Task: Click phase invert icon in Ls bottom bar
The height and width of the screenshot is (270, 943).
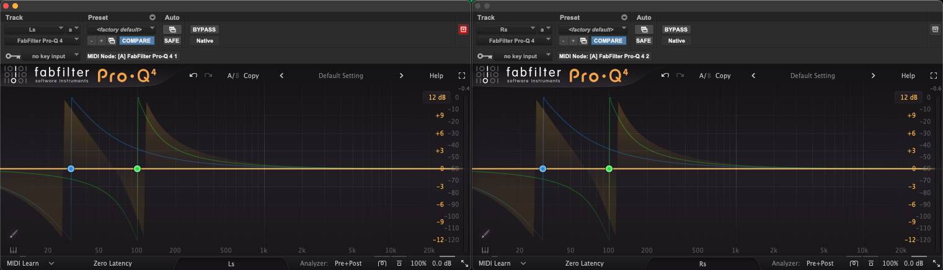Action: [x=383, y=264]
